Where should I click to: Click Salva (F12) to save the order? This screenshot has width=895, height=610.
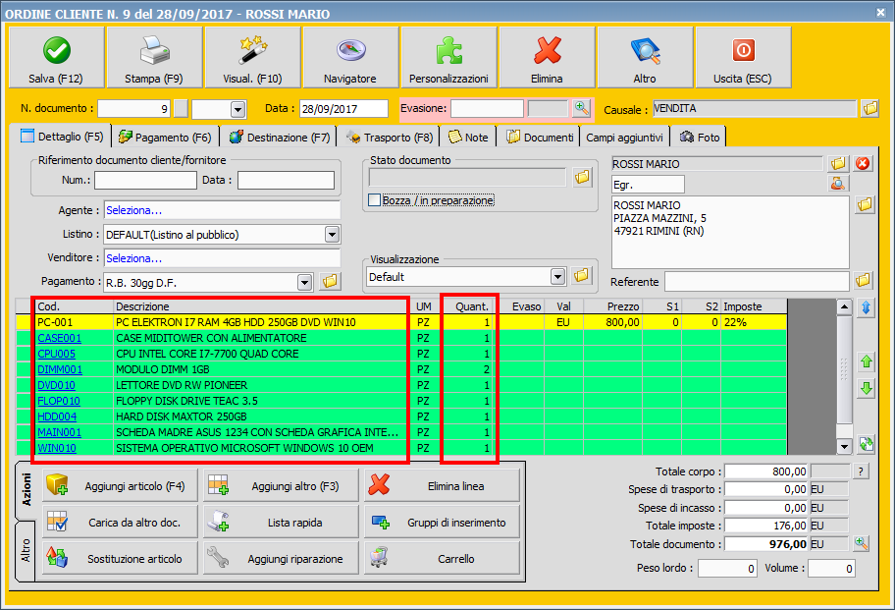point(57,58)
